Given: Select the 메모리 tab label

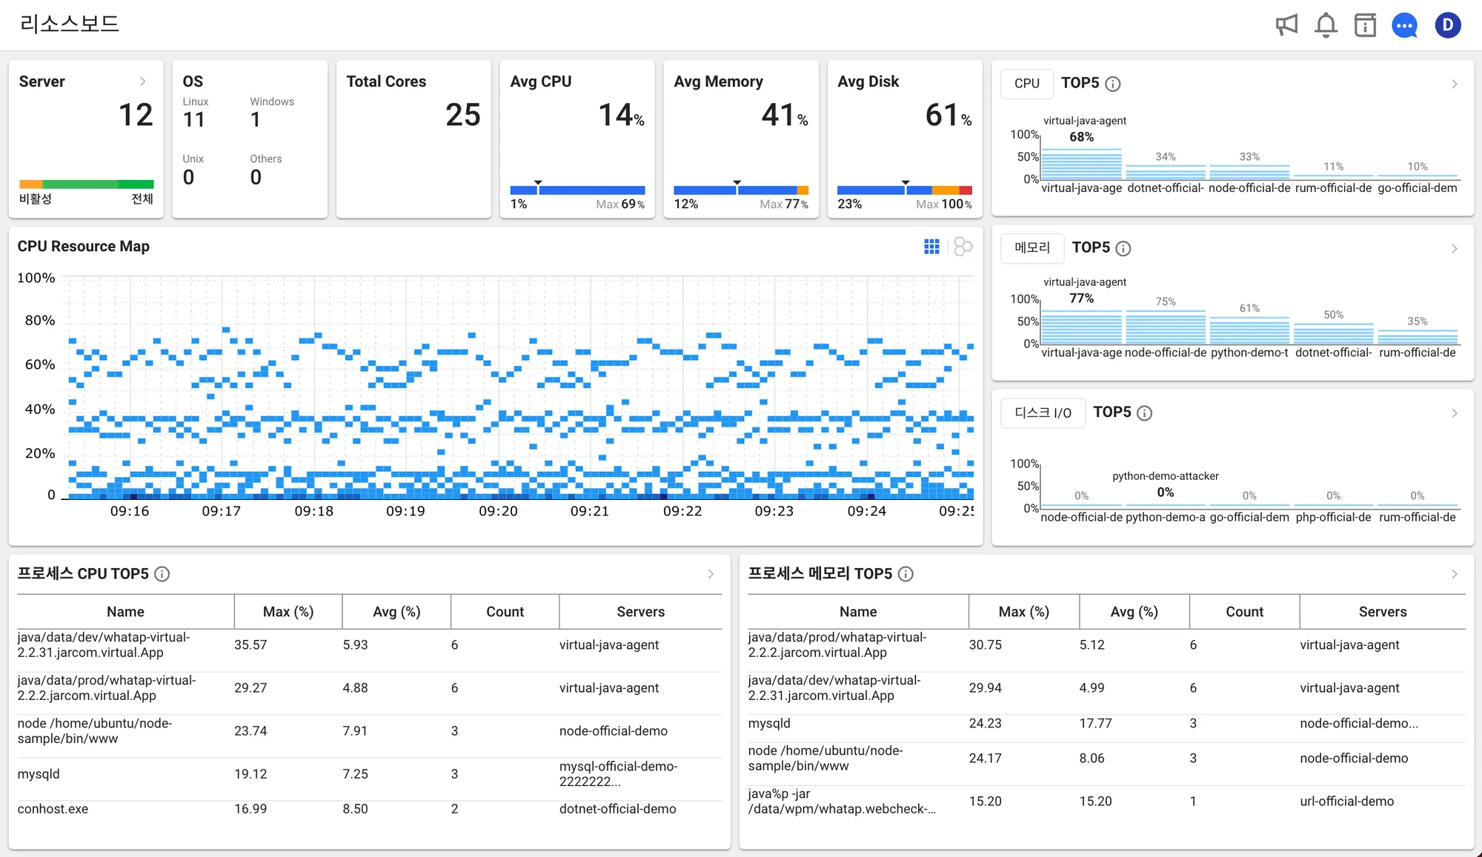Looking at the screenshot, I should (1031, 247).
